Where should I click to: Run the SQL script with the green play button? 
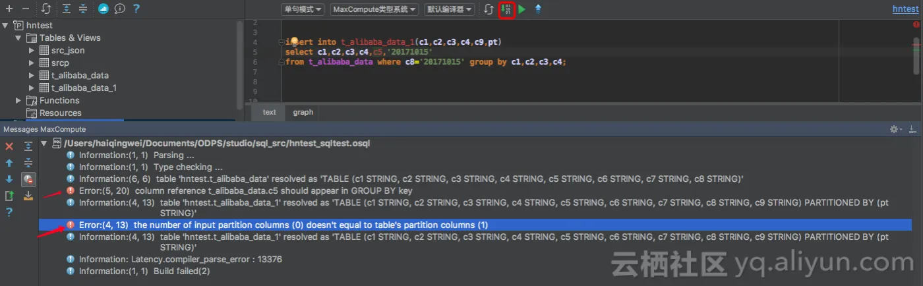tap(522, 9)
